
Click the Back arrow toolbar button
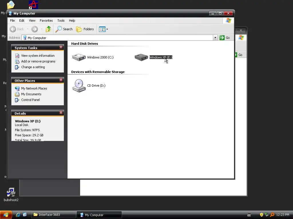[x=17, y=29]
